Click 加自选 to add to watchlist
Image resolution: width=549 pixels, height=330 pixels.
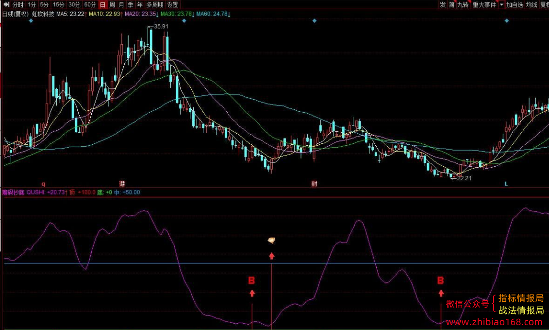(515, 4)
